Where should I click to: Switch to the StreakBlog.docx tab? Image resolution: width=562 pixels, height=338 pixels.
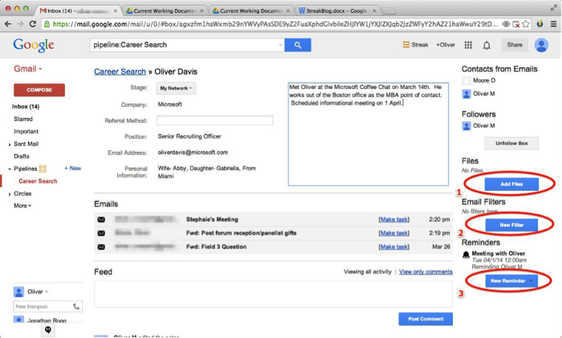point(336,10)
